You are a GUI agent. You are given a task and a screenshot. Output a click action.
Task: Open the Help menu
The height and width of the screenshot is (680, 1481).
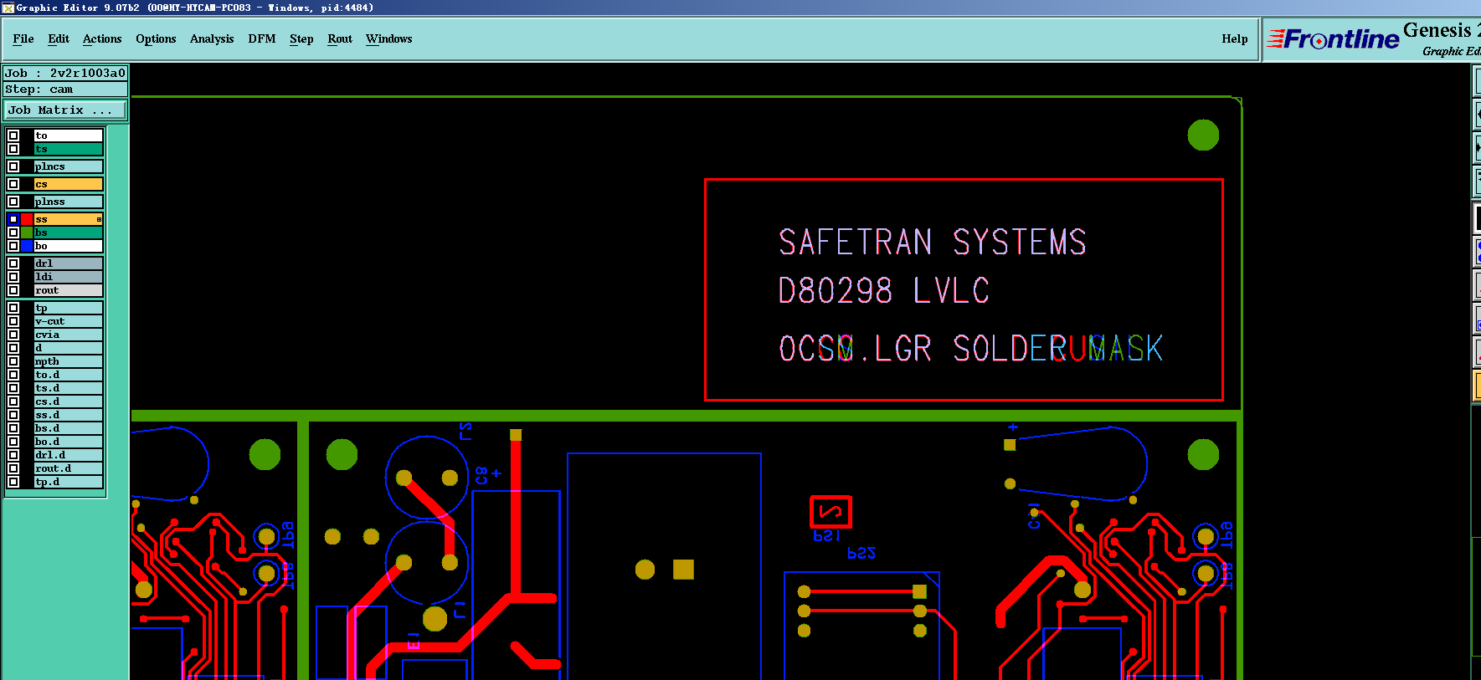(1235, 38)
